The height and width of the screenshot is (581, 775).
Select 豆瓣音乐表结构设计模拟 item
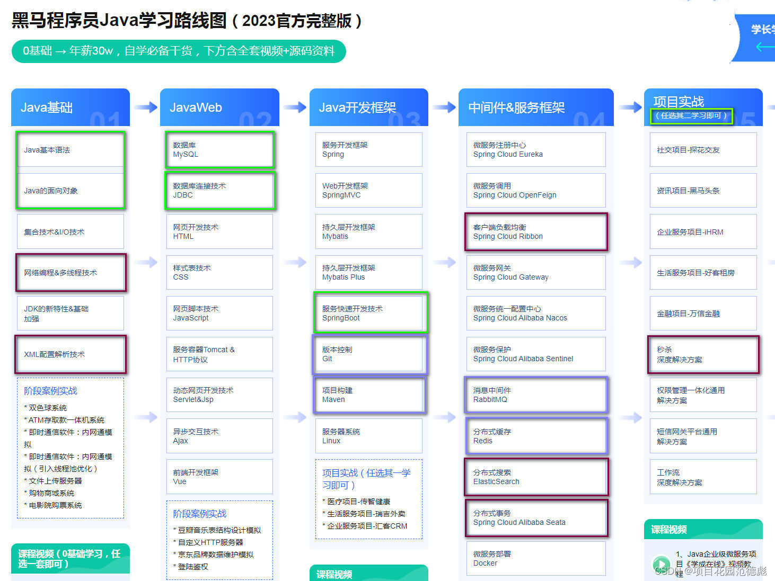tap(217, 530)
